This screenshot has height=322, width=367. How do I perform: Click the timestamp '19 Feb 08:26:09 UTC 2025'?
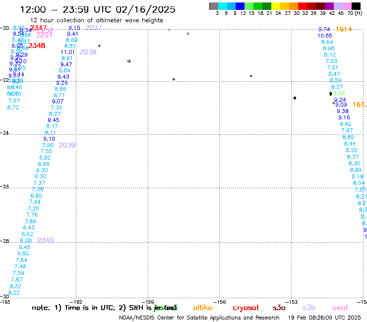324,318
